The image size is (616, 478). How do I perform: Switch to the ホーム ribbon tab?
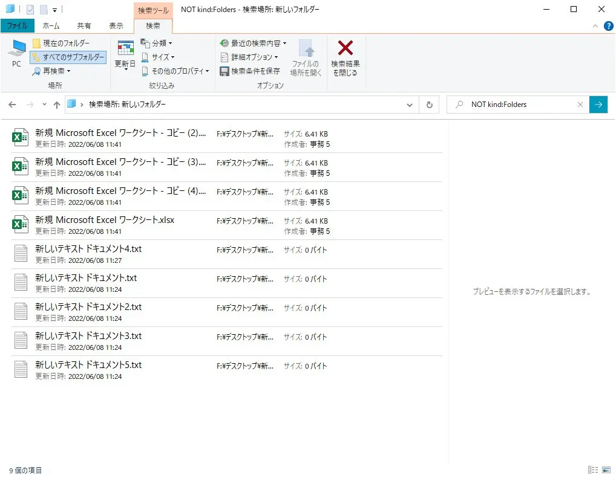[x=51, y=25]
